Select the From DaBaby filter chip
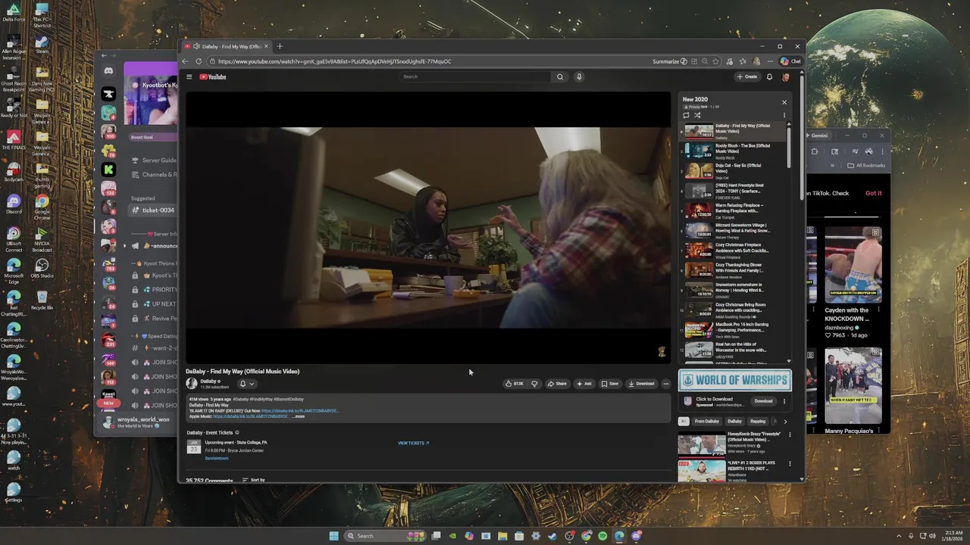The width and height of the screenshot is (970, 545). pyautogui.click(x=706, y=422)
